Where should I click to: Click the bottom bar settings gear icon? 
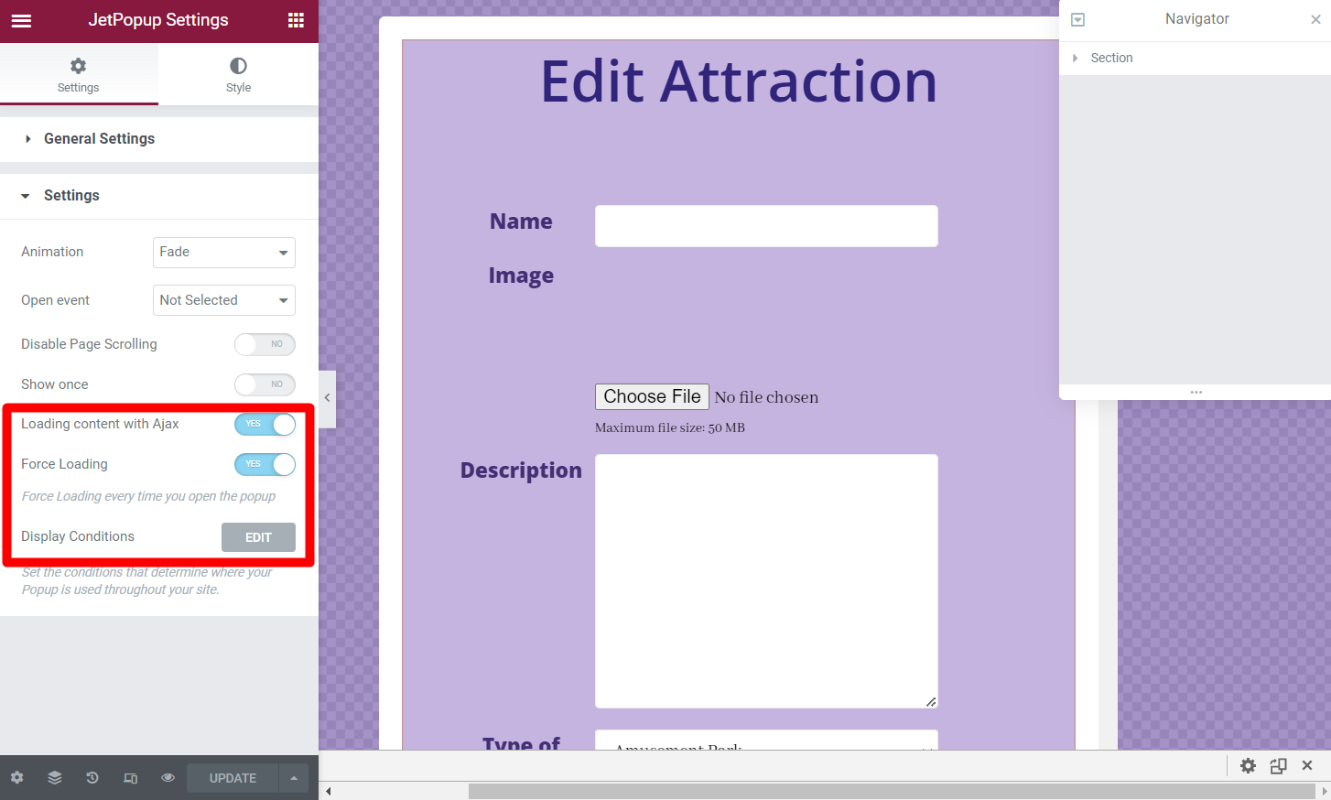pos(16,778)
